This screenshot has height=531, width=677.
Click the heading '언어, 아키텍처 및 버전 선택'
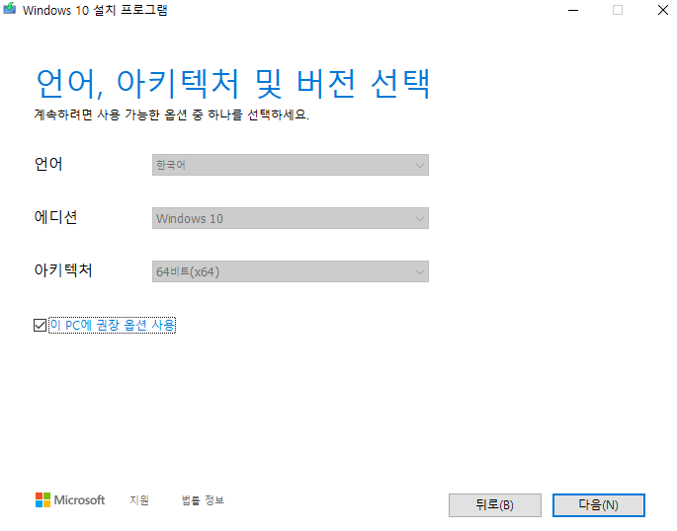tap(233, 83)
